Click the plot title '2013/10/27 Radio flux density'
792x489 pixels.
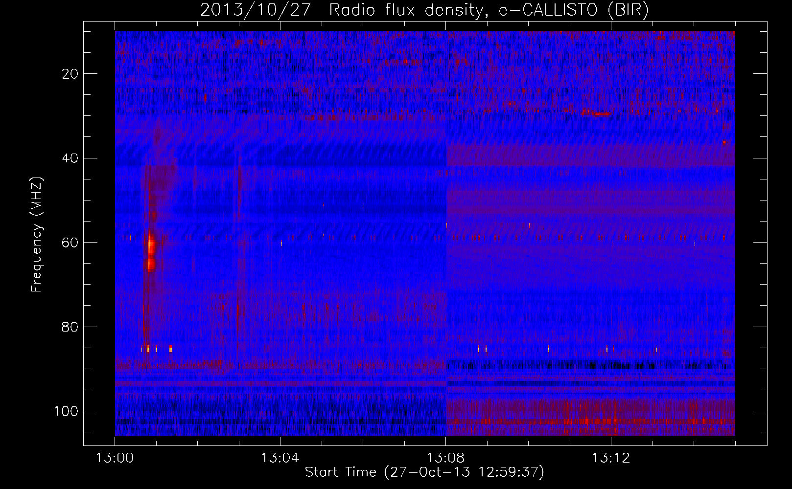pyautogui.click(x=424, y=10)
